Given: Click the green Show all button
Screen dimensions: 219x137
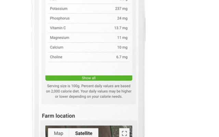Looking at the screenshot, I should click(x=89, y=78).
